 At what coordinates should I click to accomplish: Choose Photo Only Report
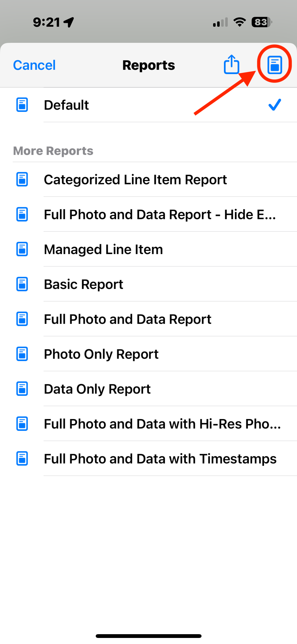148,354
